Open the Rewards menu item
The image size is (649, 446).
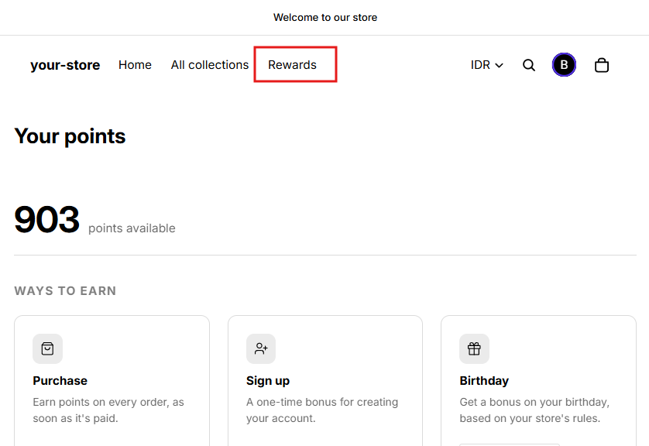coord(292,65)
